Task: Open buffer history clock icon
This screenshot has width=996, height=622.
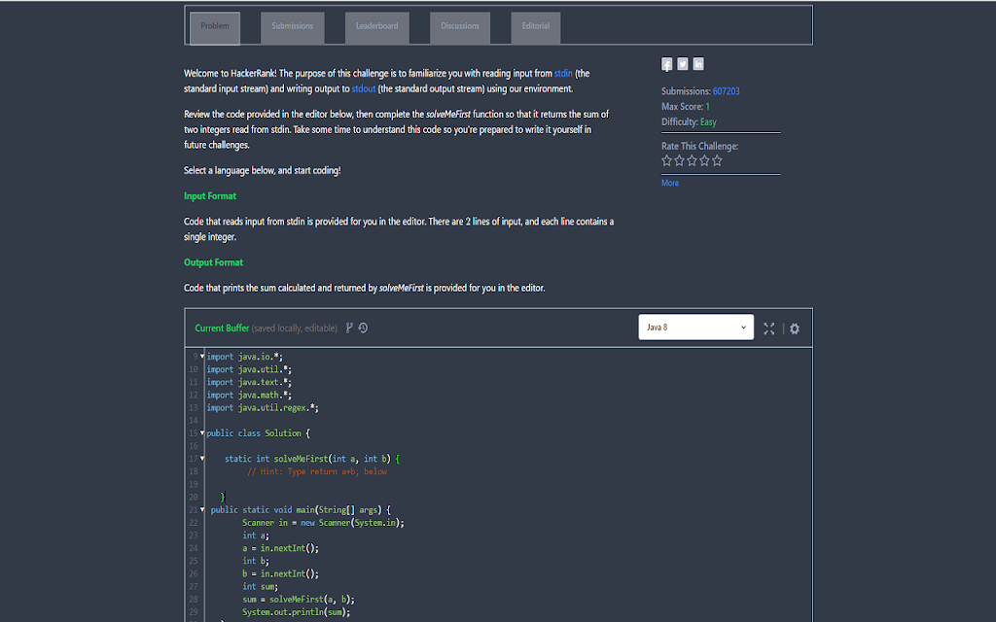Action: (x=363, y=328)
